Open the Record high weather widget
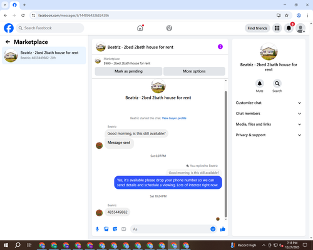 coord(243,245)
